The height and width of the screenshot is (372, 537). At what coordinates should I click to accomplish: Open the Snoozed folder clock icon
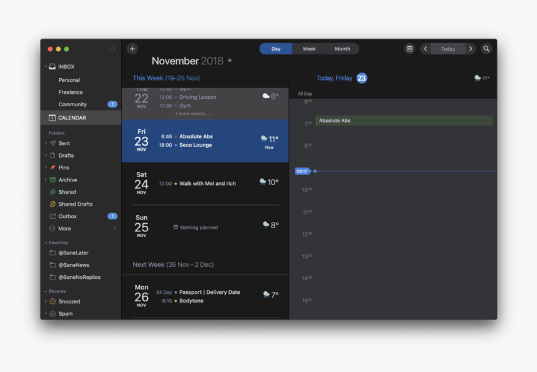point(52,301)
